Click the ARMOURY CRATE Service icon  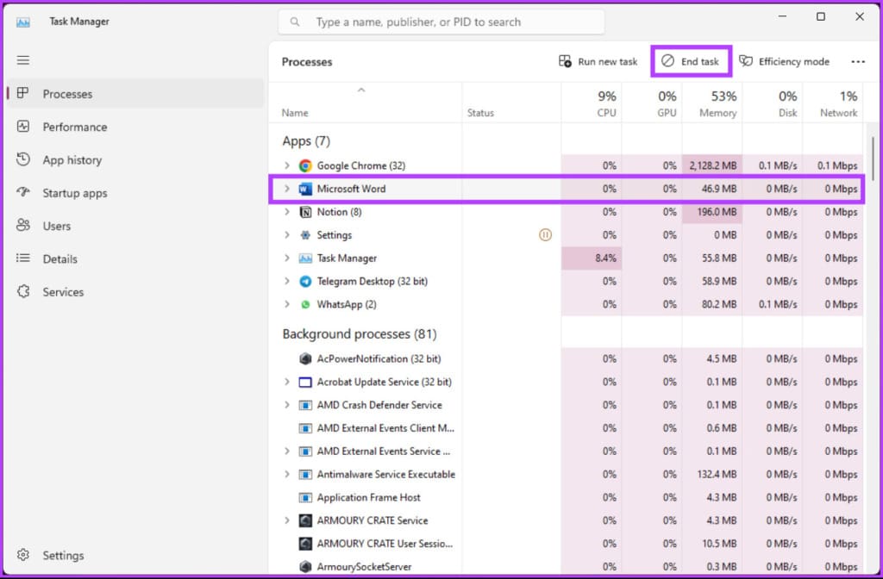pos(305,520)
